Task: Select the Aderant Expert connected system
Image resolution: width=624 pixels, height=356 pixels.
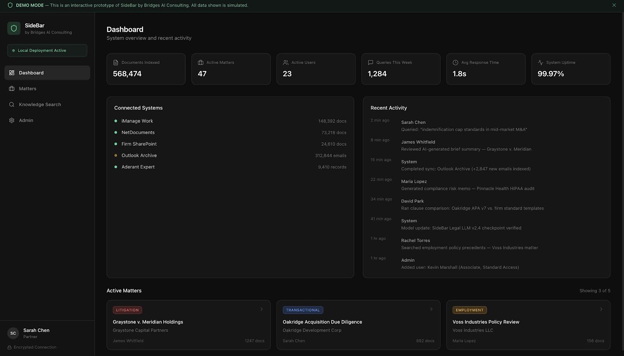Action: 230,167
